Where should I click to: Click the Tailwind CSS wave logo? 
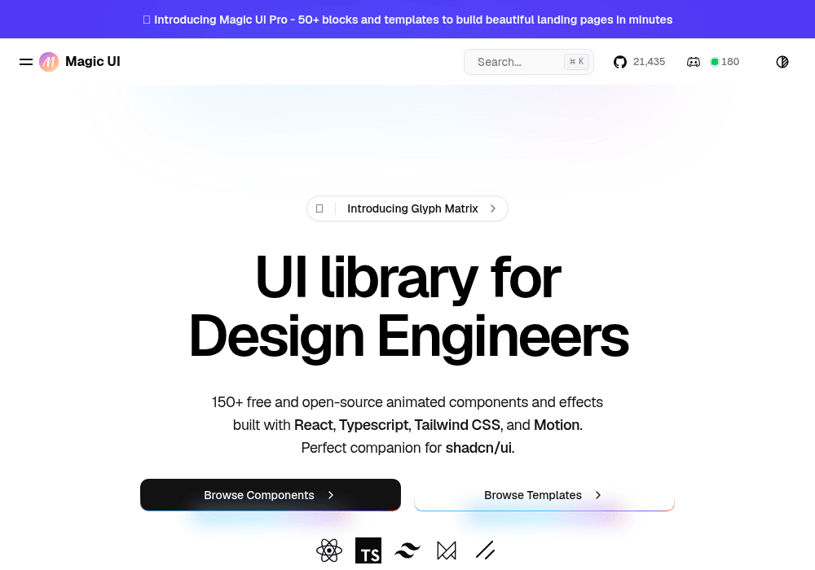click(x=407, y=550)
